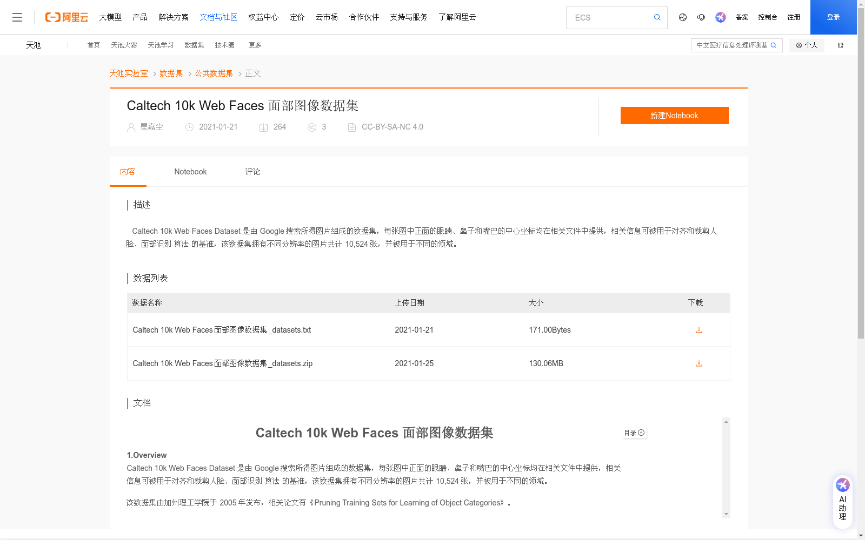The width and height of the screenshot is (865, 540).
Task: Click file name ending _datasets.zip
Action: tap(223, 363)
